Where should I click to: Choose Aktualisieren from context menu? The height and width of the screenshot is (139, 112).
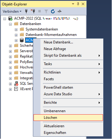tap(68, 126)
